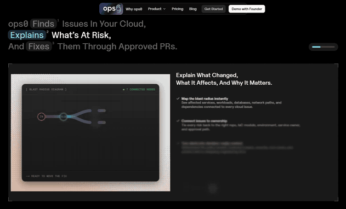Screen dimensions: 346x209
Task: Click the Get Started button
Action: [213, 9]
